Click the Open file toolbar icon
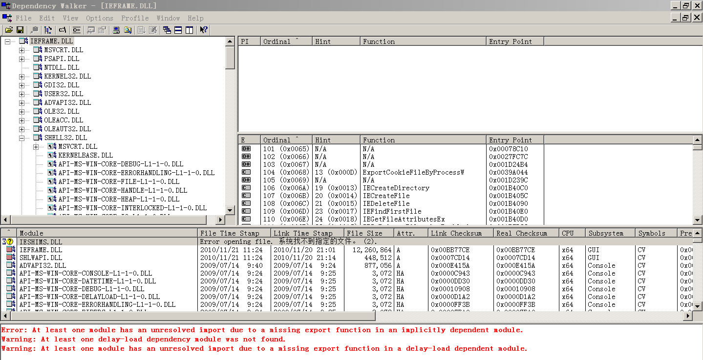 pyautogui.click(x=9, y=30)
